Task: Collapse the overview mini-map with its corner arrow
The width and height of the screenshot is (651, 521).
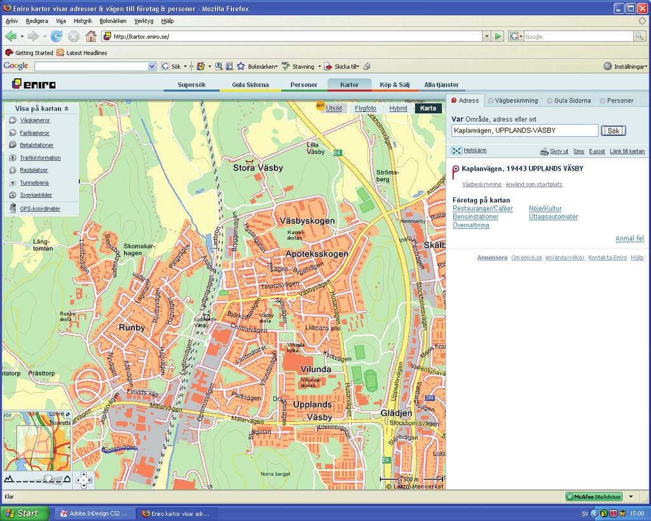Action: click(67, 414)
